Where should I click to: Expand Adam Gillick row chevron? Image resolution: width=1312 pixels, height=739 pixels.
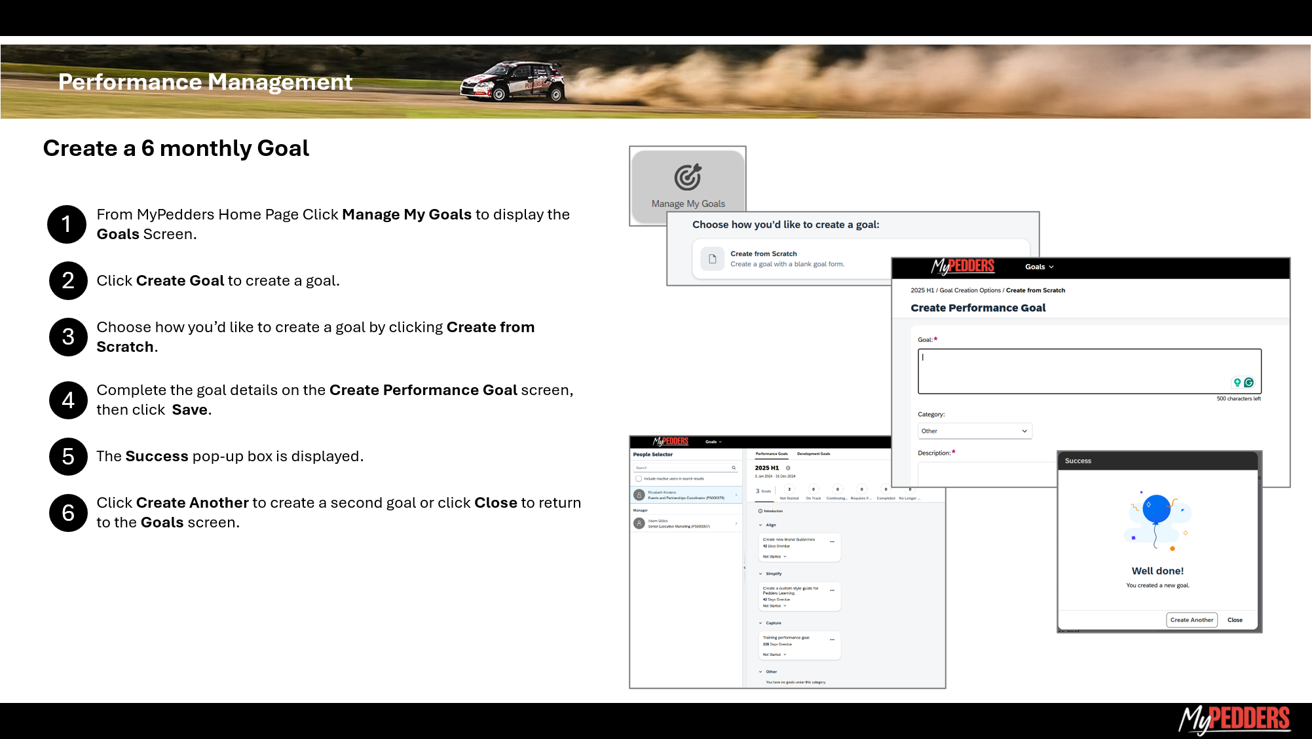[x=736, y=523]
